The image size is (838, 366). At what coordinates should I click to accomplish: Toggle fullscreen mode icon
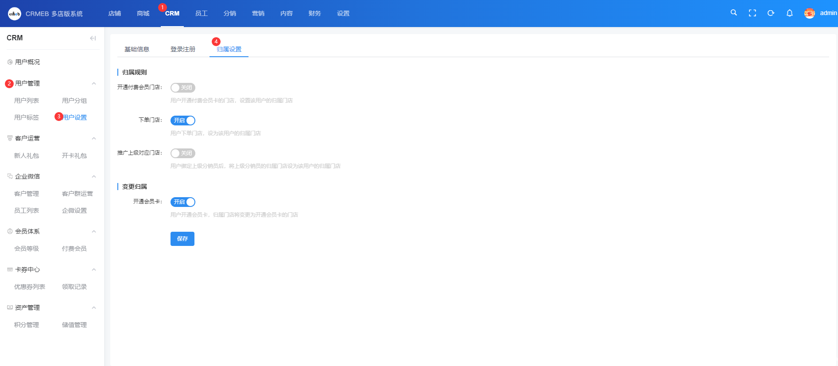tap(752, 13)
